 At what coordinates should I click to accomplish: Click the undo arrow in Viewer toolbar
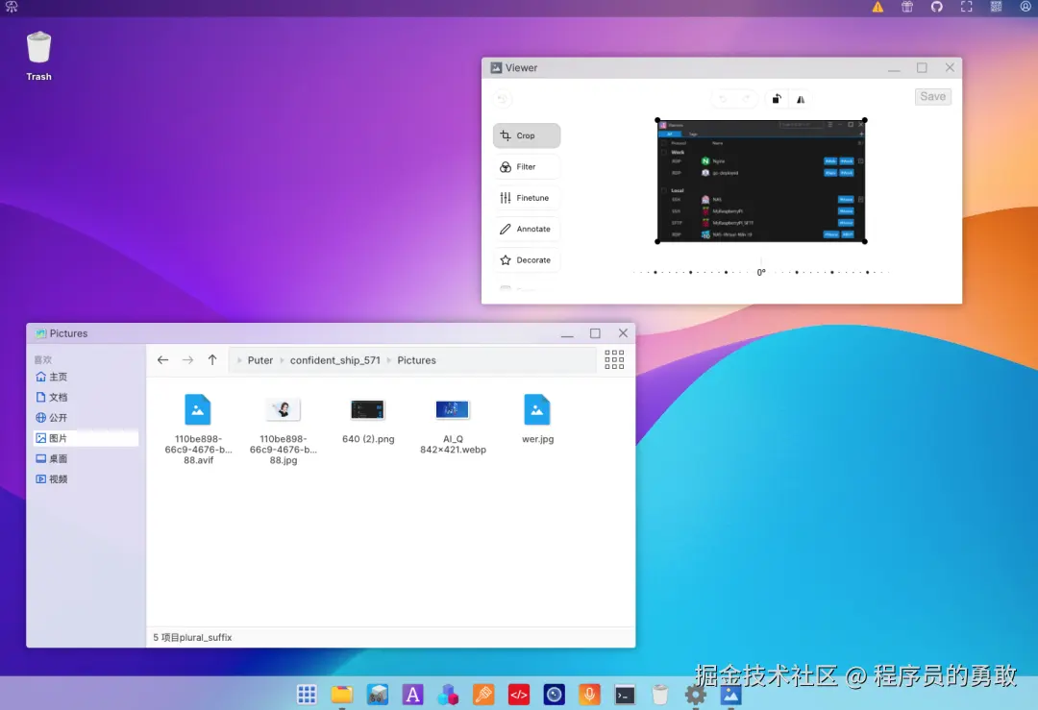pyautogui.click(x=723, y=99)
